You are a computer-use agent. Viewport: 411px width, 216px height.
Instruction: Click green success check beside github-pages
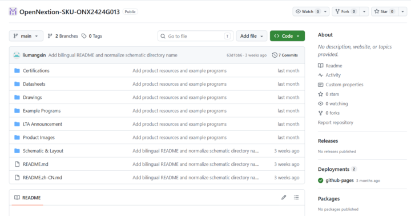click(x=321, y=181)
